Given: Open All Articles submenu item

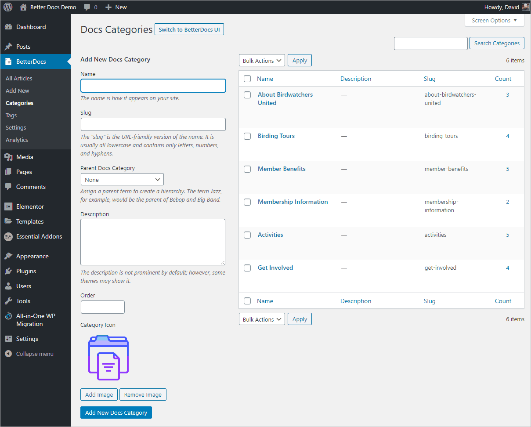Looking at the screenshot, I should (x=19, y=78).
